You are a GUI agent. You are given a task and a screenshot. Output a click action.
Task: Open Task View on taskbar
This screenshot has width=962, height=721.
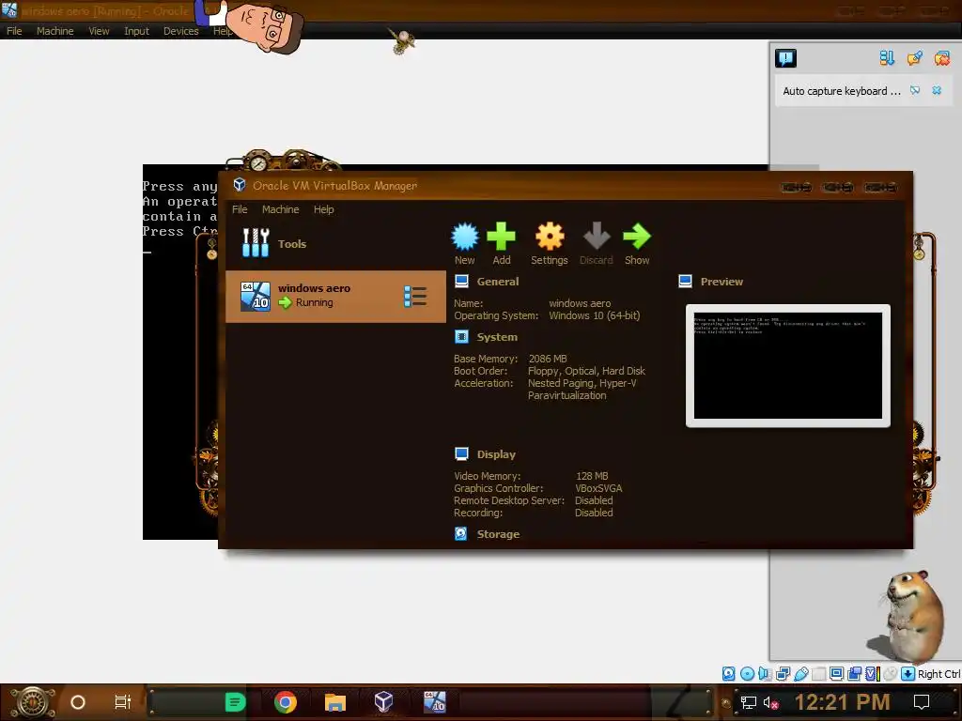click(x=123, y=702)
